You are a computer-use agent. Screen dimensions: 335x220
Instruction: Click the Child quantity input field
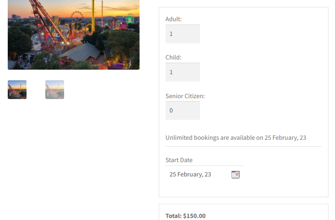(182, 72)
